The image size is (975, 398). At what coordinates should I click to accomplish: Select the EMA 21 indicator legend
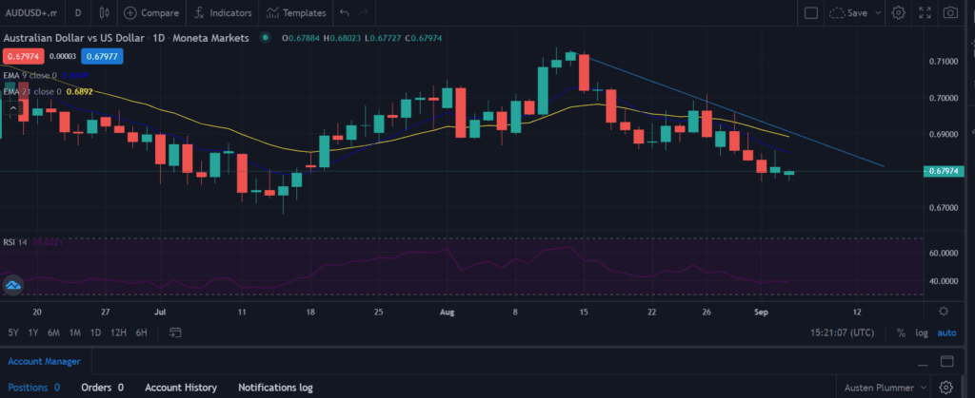point(32,92)
